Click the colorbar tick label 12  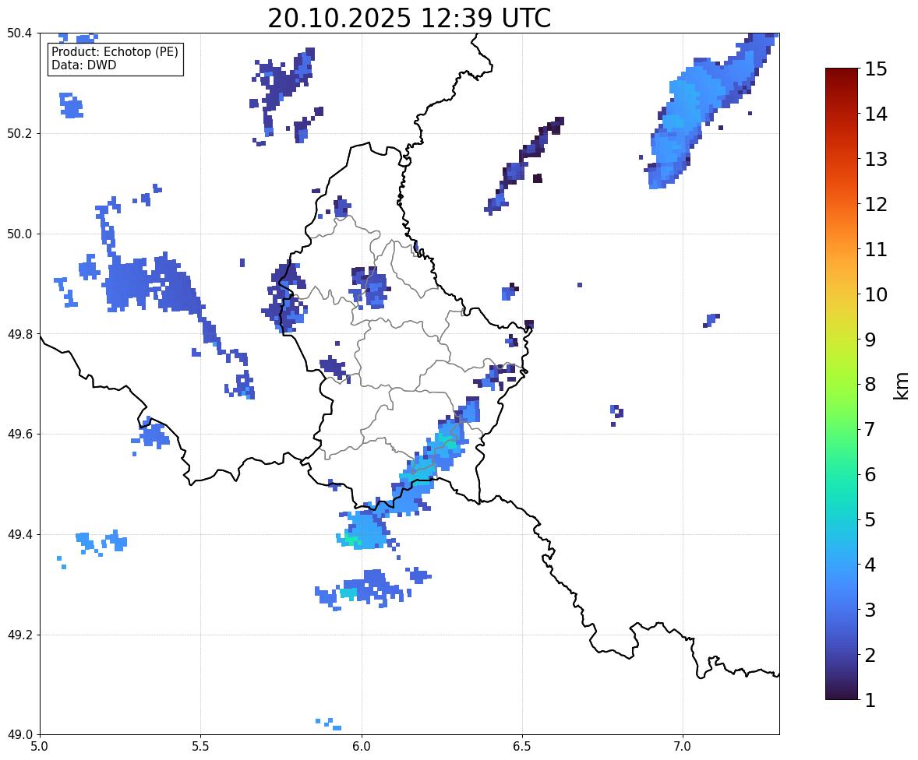click(x=876, y=204)
